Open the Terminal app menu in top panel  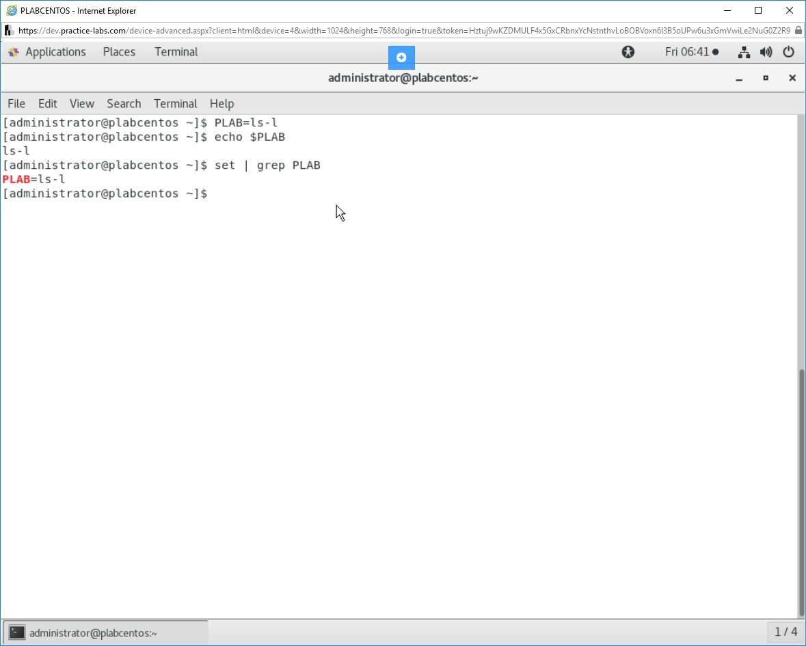[176, 52]
